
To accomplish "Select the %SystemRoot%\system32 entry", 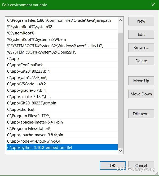I will click(x=62, y=27).
